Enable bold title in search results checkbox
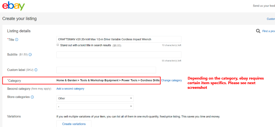The image size is (275, 127). [x=58, y=45]
